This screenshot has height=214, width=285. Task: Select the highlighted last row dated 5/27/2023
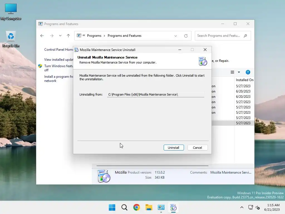point(233,123)
